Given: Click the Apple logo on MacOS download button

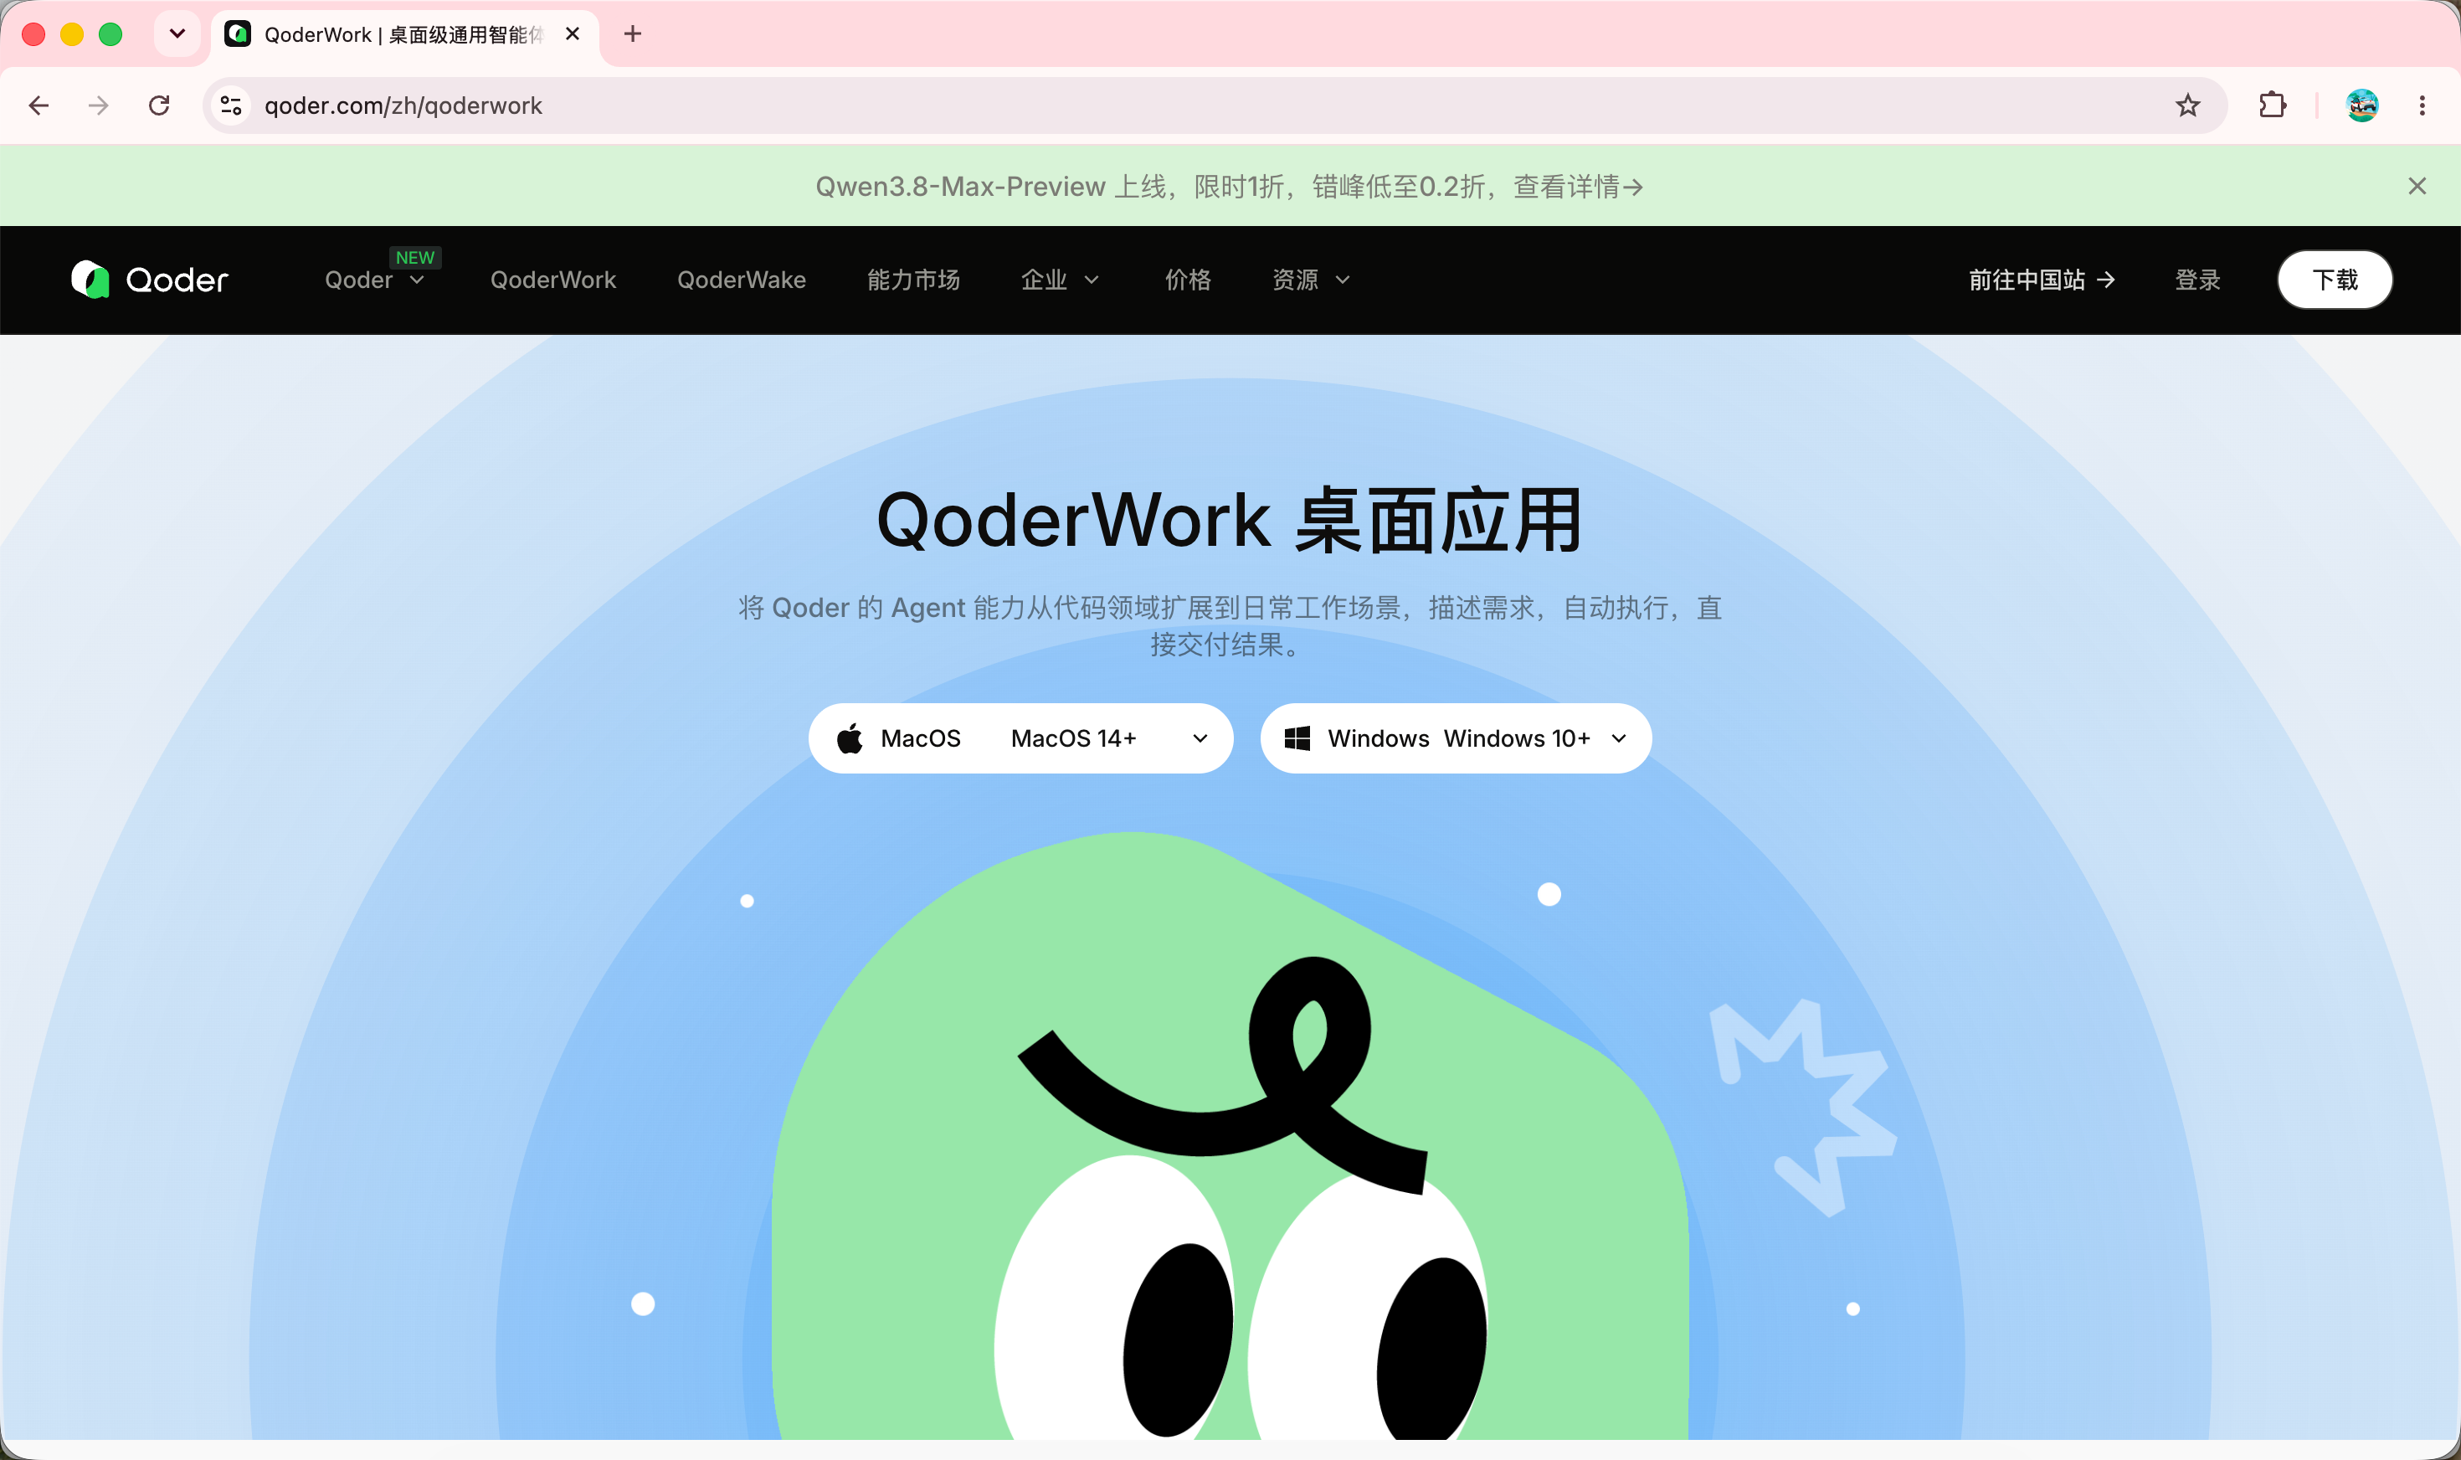Looking at the screenshot, I should pos(850,738).
